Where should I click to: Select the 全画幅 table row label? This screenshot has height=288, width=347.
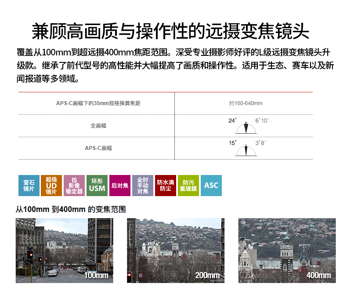(98, 126)
